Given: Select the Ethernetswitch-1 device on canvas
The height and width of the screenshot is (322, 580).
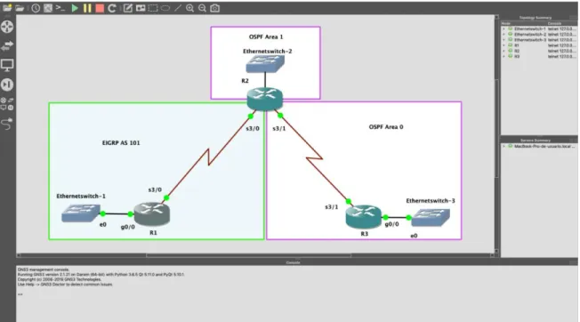Looking at the screenshot, I should pyautogui.click(x=81, y=213).
